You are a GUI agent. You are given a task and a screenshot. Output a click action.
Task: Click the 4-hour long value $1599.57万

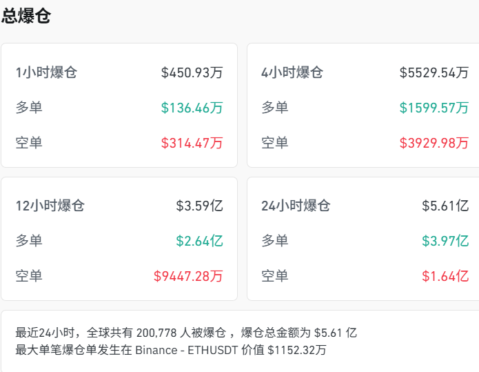point(434,108)
